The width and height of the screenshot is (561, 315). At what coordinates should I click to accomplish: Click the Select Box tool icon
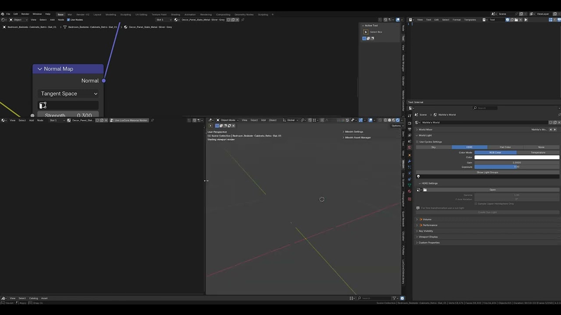pos(366,32)
